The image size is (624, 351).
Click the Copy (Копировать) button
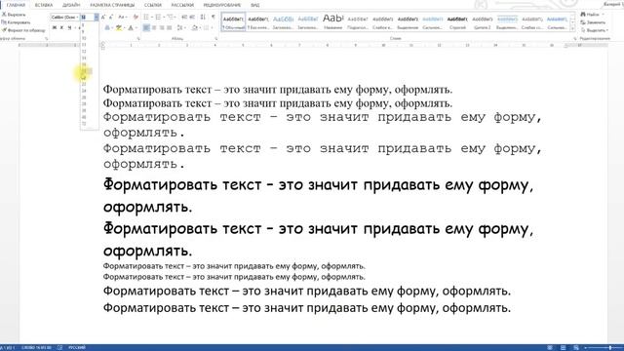pos(16,22)
